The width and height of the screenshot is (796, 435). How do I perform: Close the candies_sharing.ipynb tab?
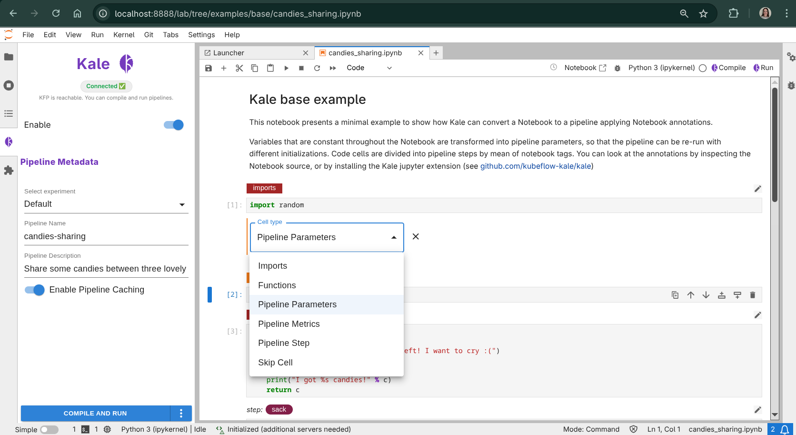coord(421,53)
